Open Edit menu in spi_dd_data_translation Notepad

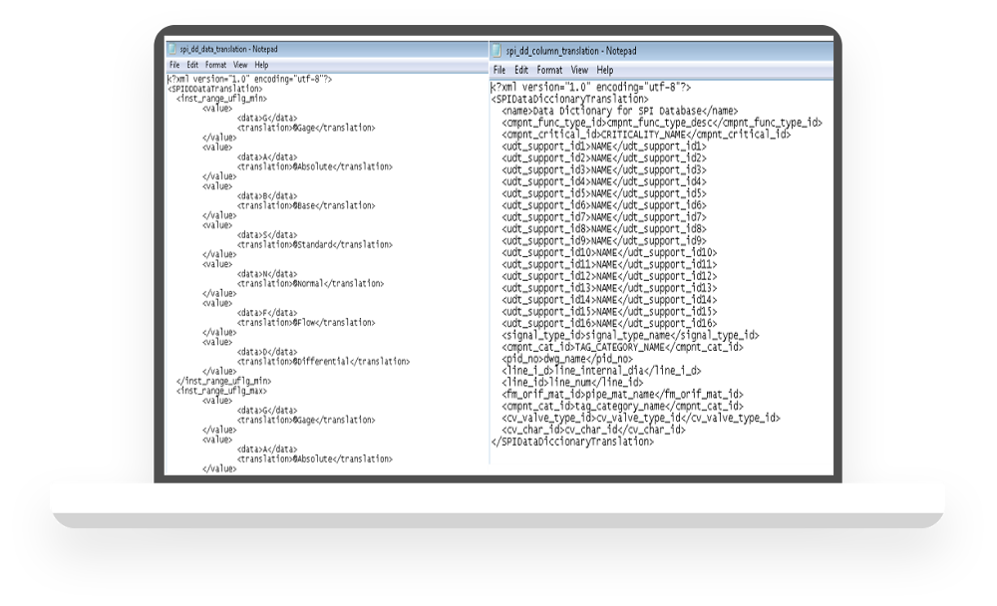pyautogui.click(x=192, y=65)
